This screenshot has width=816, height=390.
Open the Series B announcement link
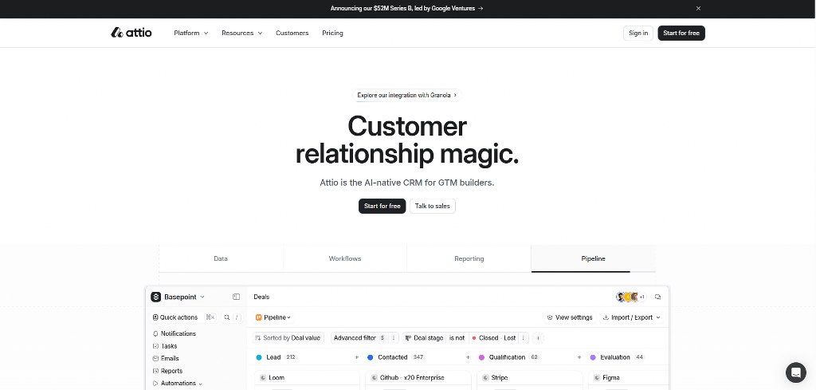click(406, 8)
